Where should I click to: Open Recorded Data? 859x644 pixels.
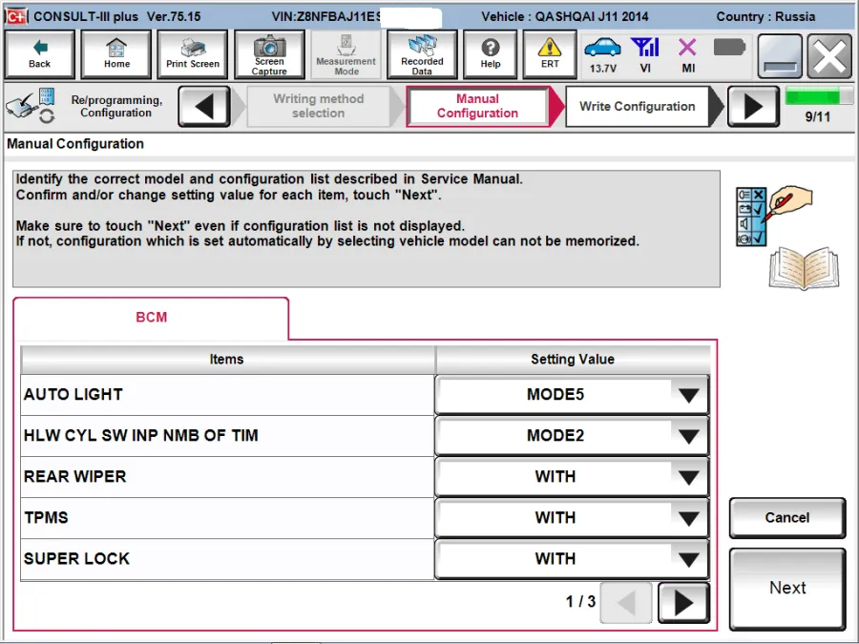[422, 54]
